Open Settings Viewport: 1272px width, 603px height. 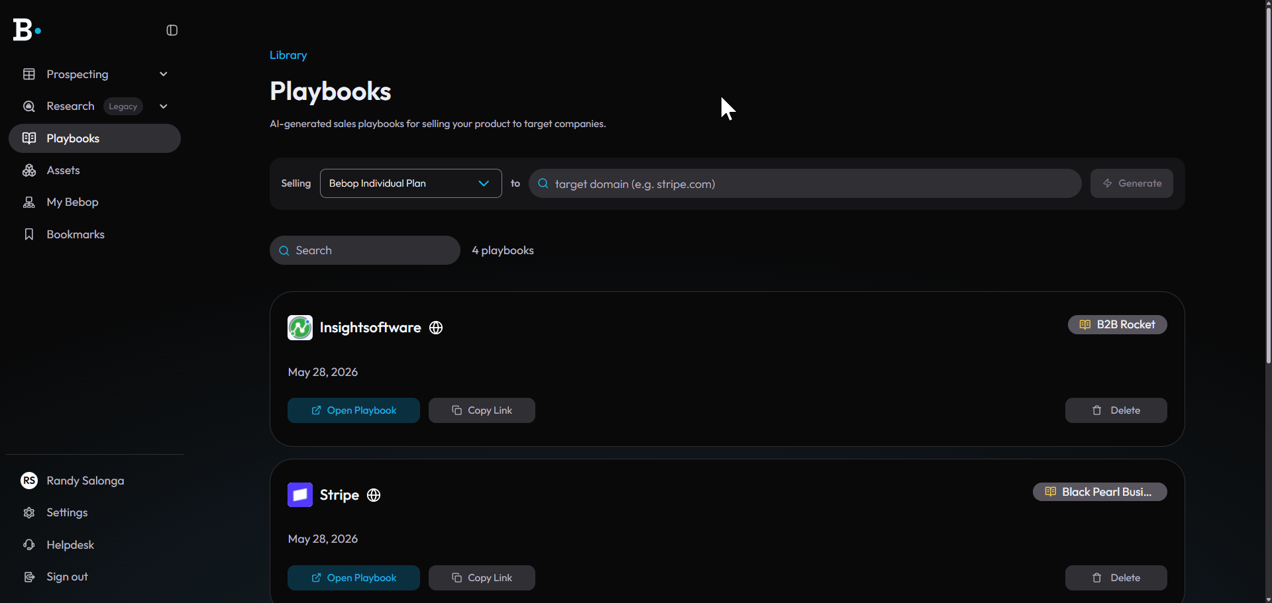click(x=95, y=512)
